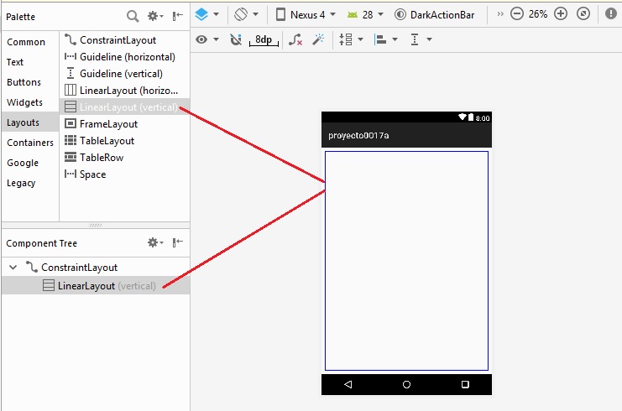
Task: Click the Clear All Constraints icon
Action: tap(295, 39)
